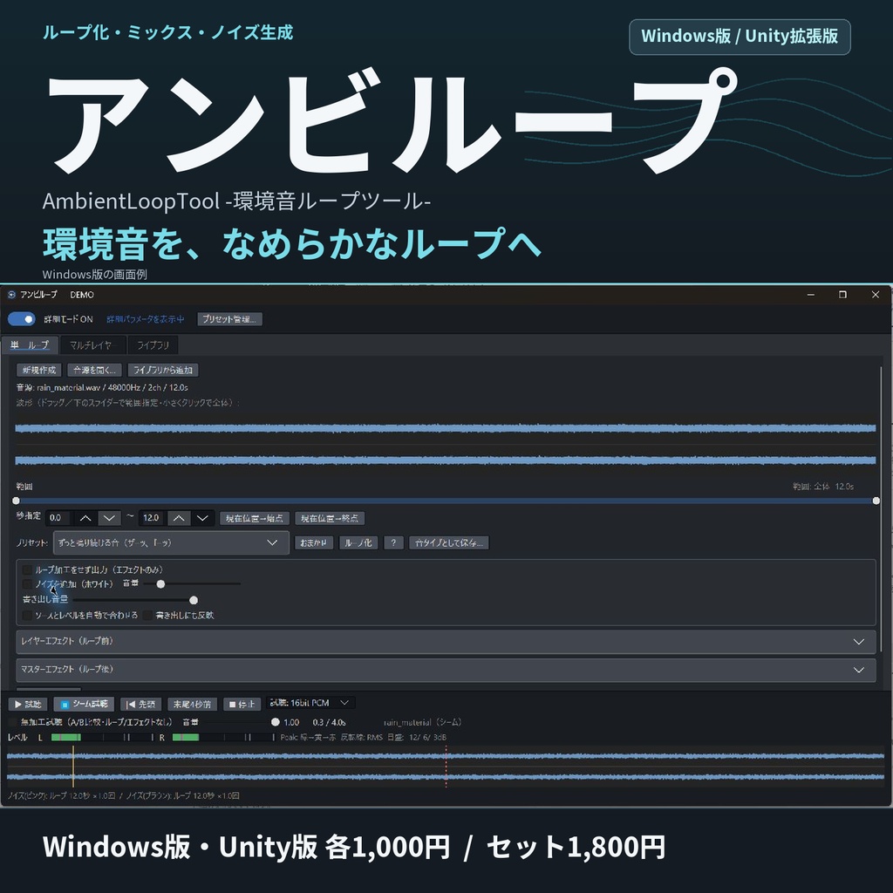Enable 書き出しにも反映 checkbox
This screenshot has width=893, height=893.
[148, 615]
